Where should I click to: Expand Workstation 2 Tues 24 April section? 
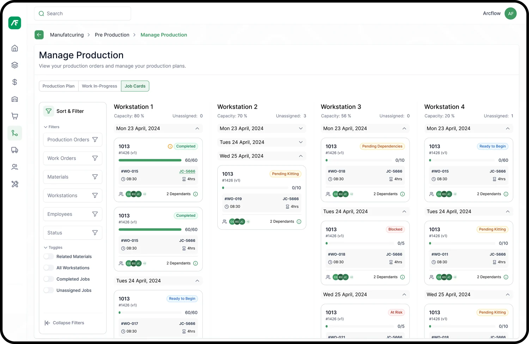(301, 142)
